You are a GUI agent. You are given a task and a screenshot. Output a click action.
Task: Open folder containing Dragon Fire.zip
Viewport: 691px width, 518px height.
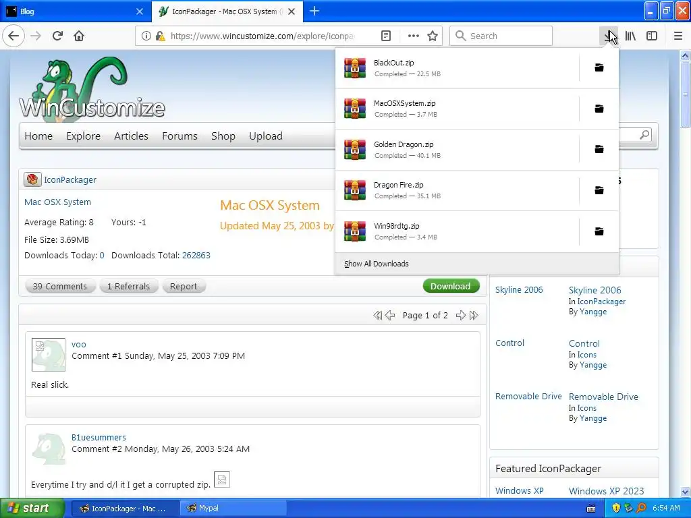click(x=599, y=190)
